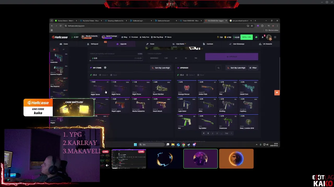Go to page 2 of upgrades
Image resolution: width=334 pixels, height=187 pixels.
click(212, 133)
